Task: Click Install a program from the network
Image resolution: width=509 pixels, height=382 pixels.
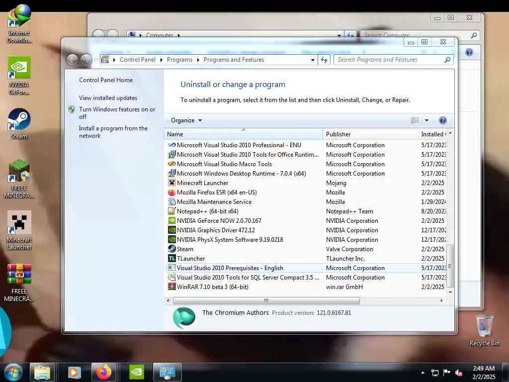Action: 113,132
